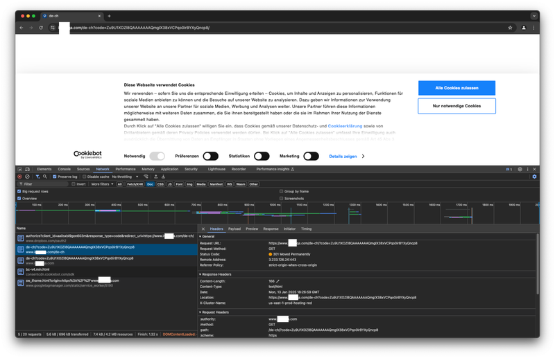Enable the Disable cache checkbox

(83, 177)
